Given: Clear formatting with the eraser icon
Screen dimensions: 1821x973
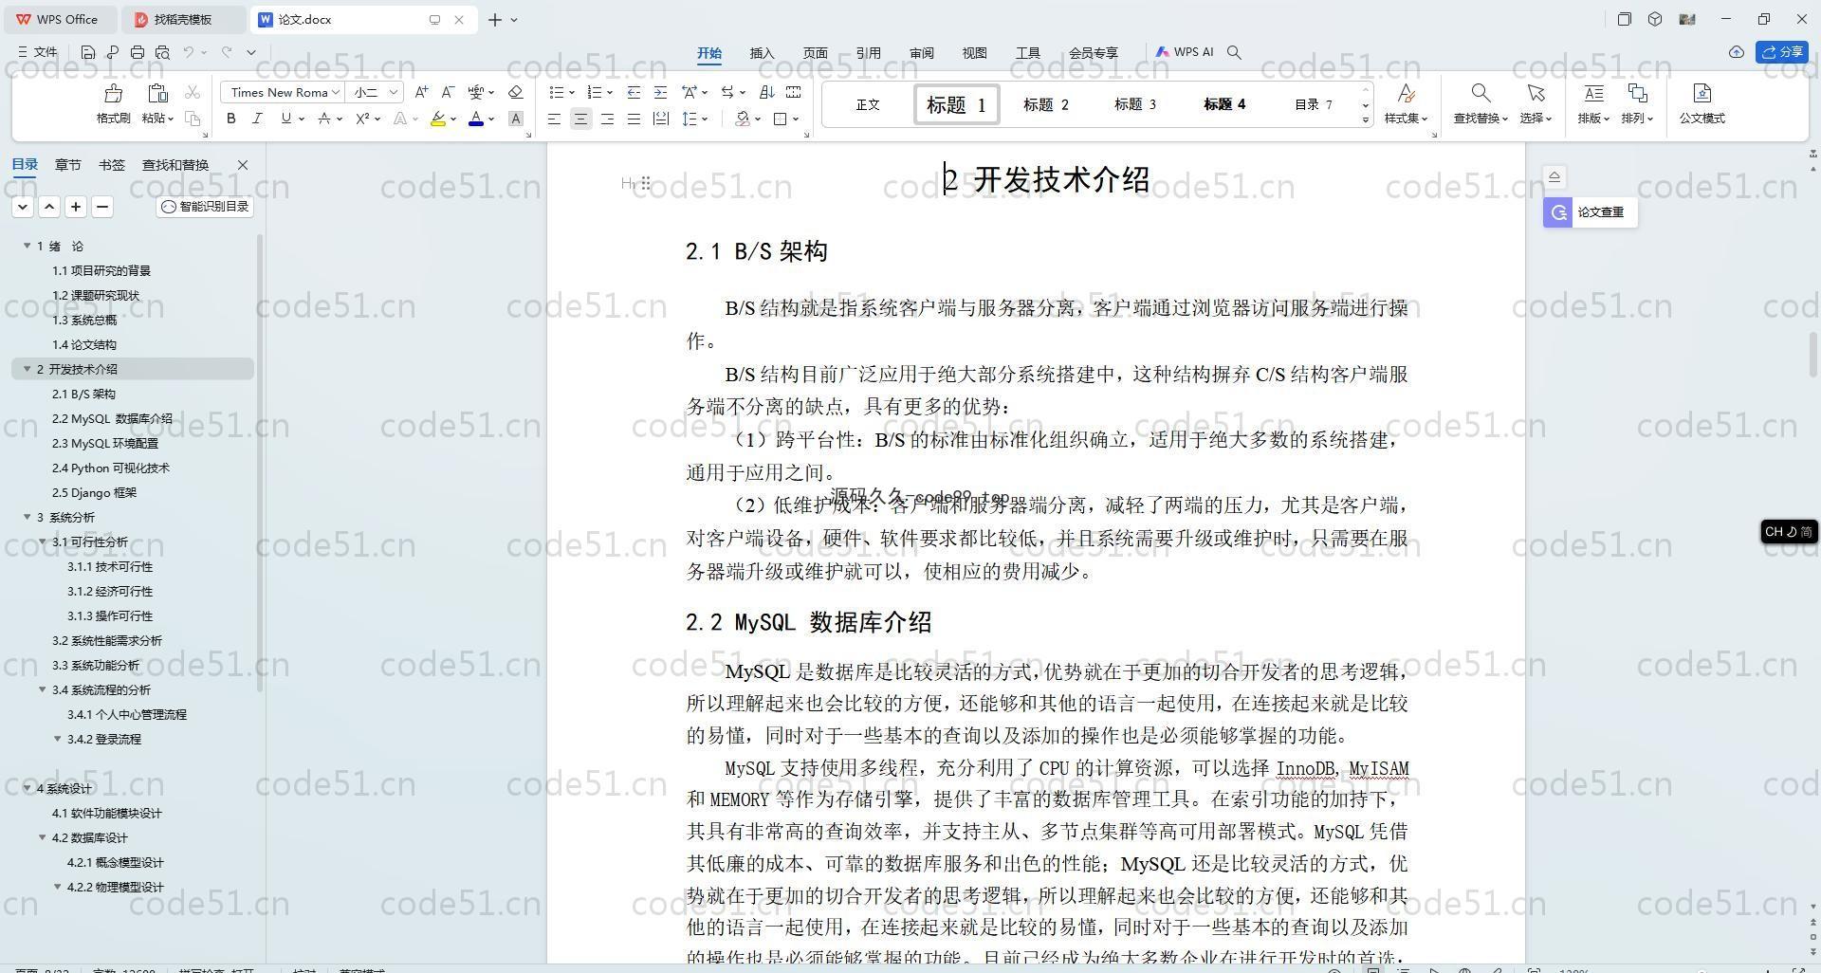Looking at the screenshot, I should [x=516, y=92].
